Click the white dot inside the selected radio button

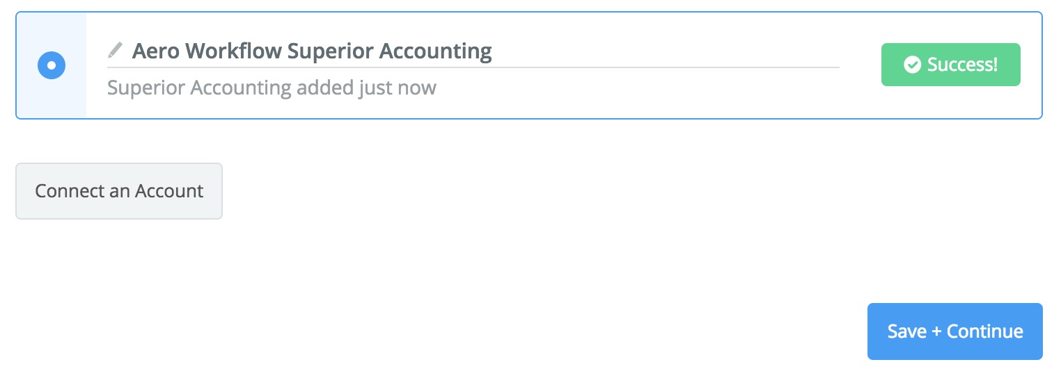click(x=51, y=65)
